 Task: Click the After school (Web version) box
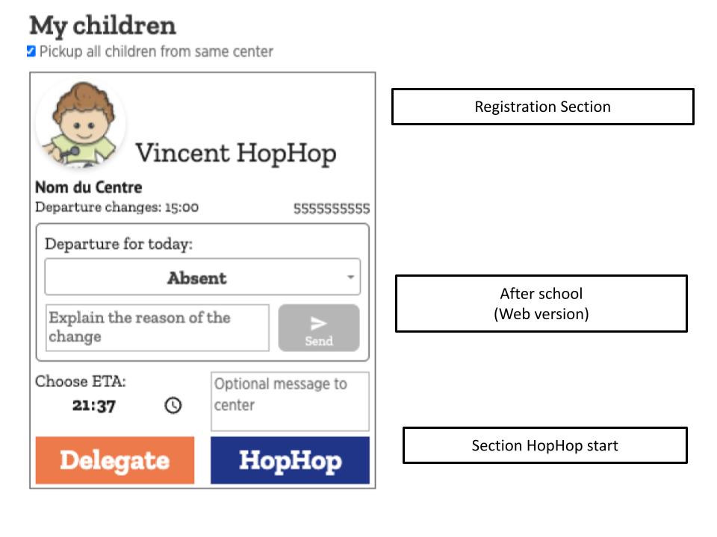click(x=541, y=304)
